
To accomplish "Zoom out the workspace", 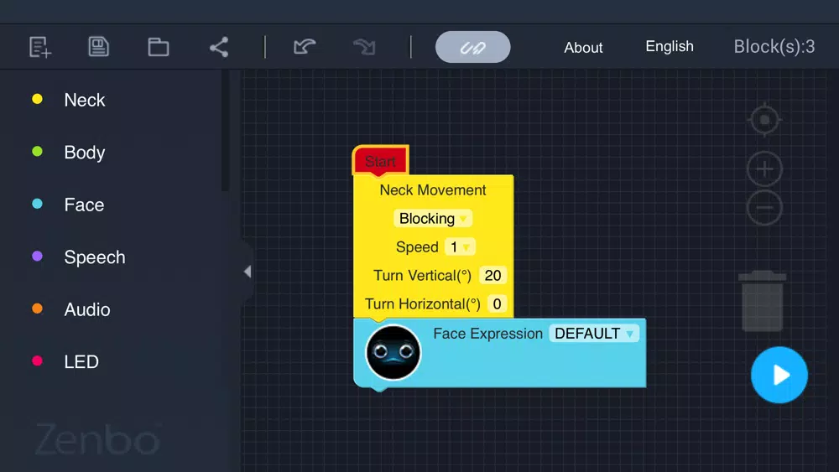I will click(764, 208).
